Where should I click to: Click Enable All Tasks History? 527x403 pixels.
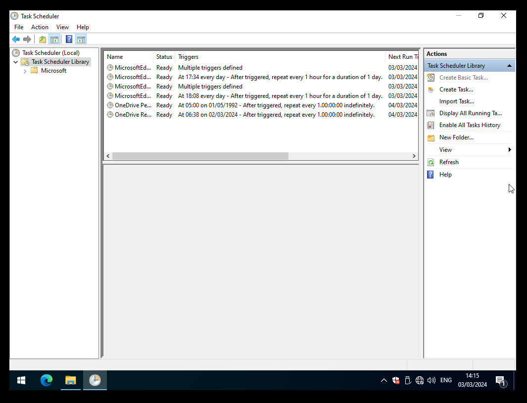pos(469,125)
